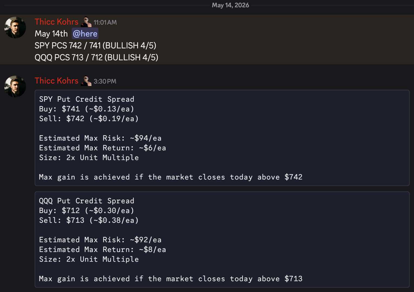Open Thicc Kohrs avatar on 11:01 AM message
The height and width of the screenshot is (292, 414).
15,28
